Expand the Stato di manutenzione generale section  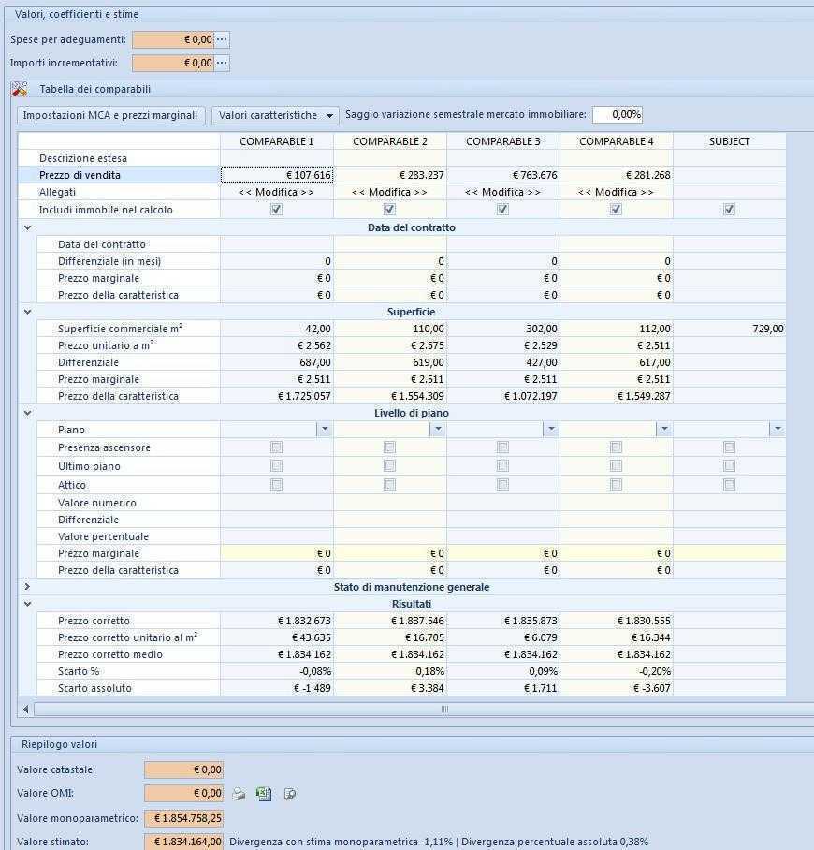(x=27, y=587)
